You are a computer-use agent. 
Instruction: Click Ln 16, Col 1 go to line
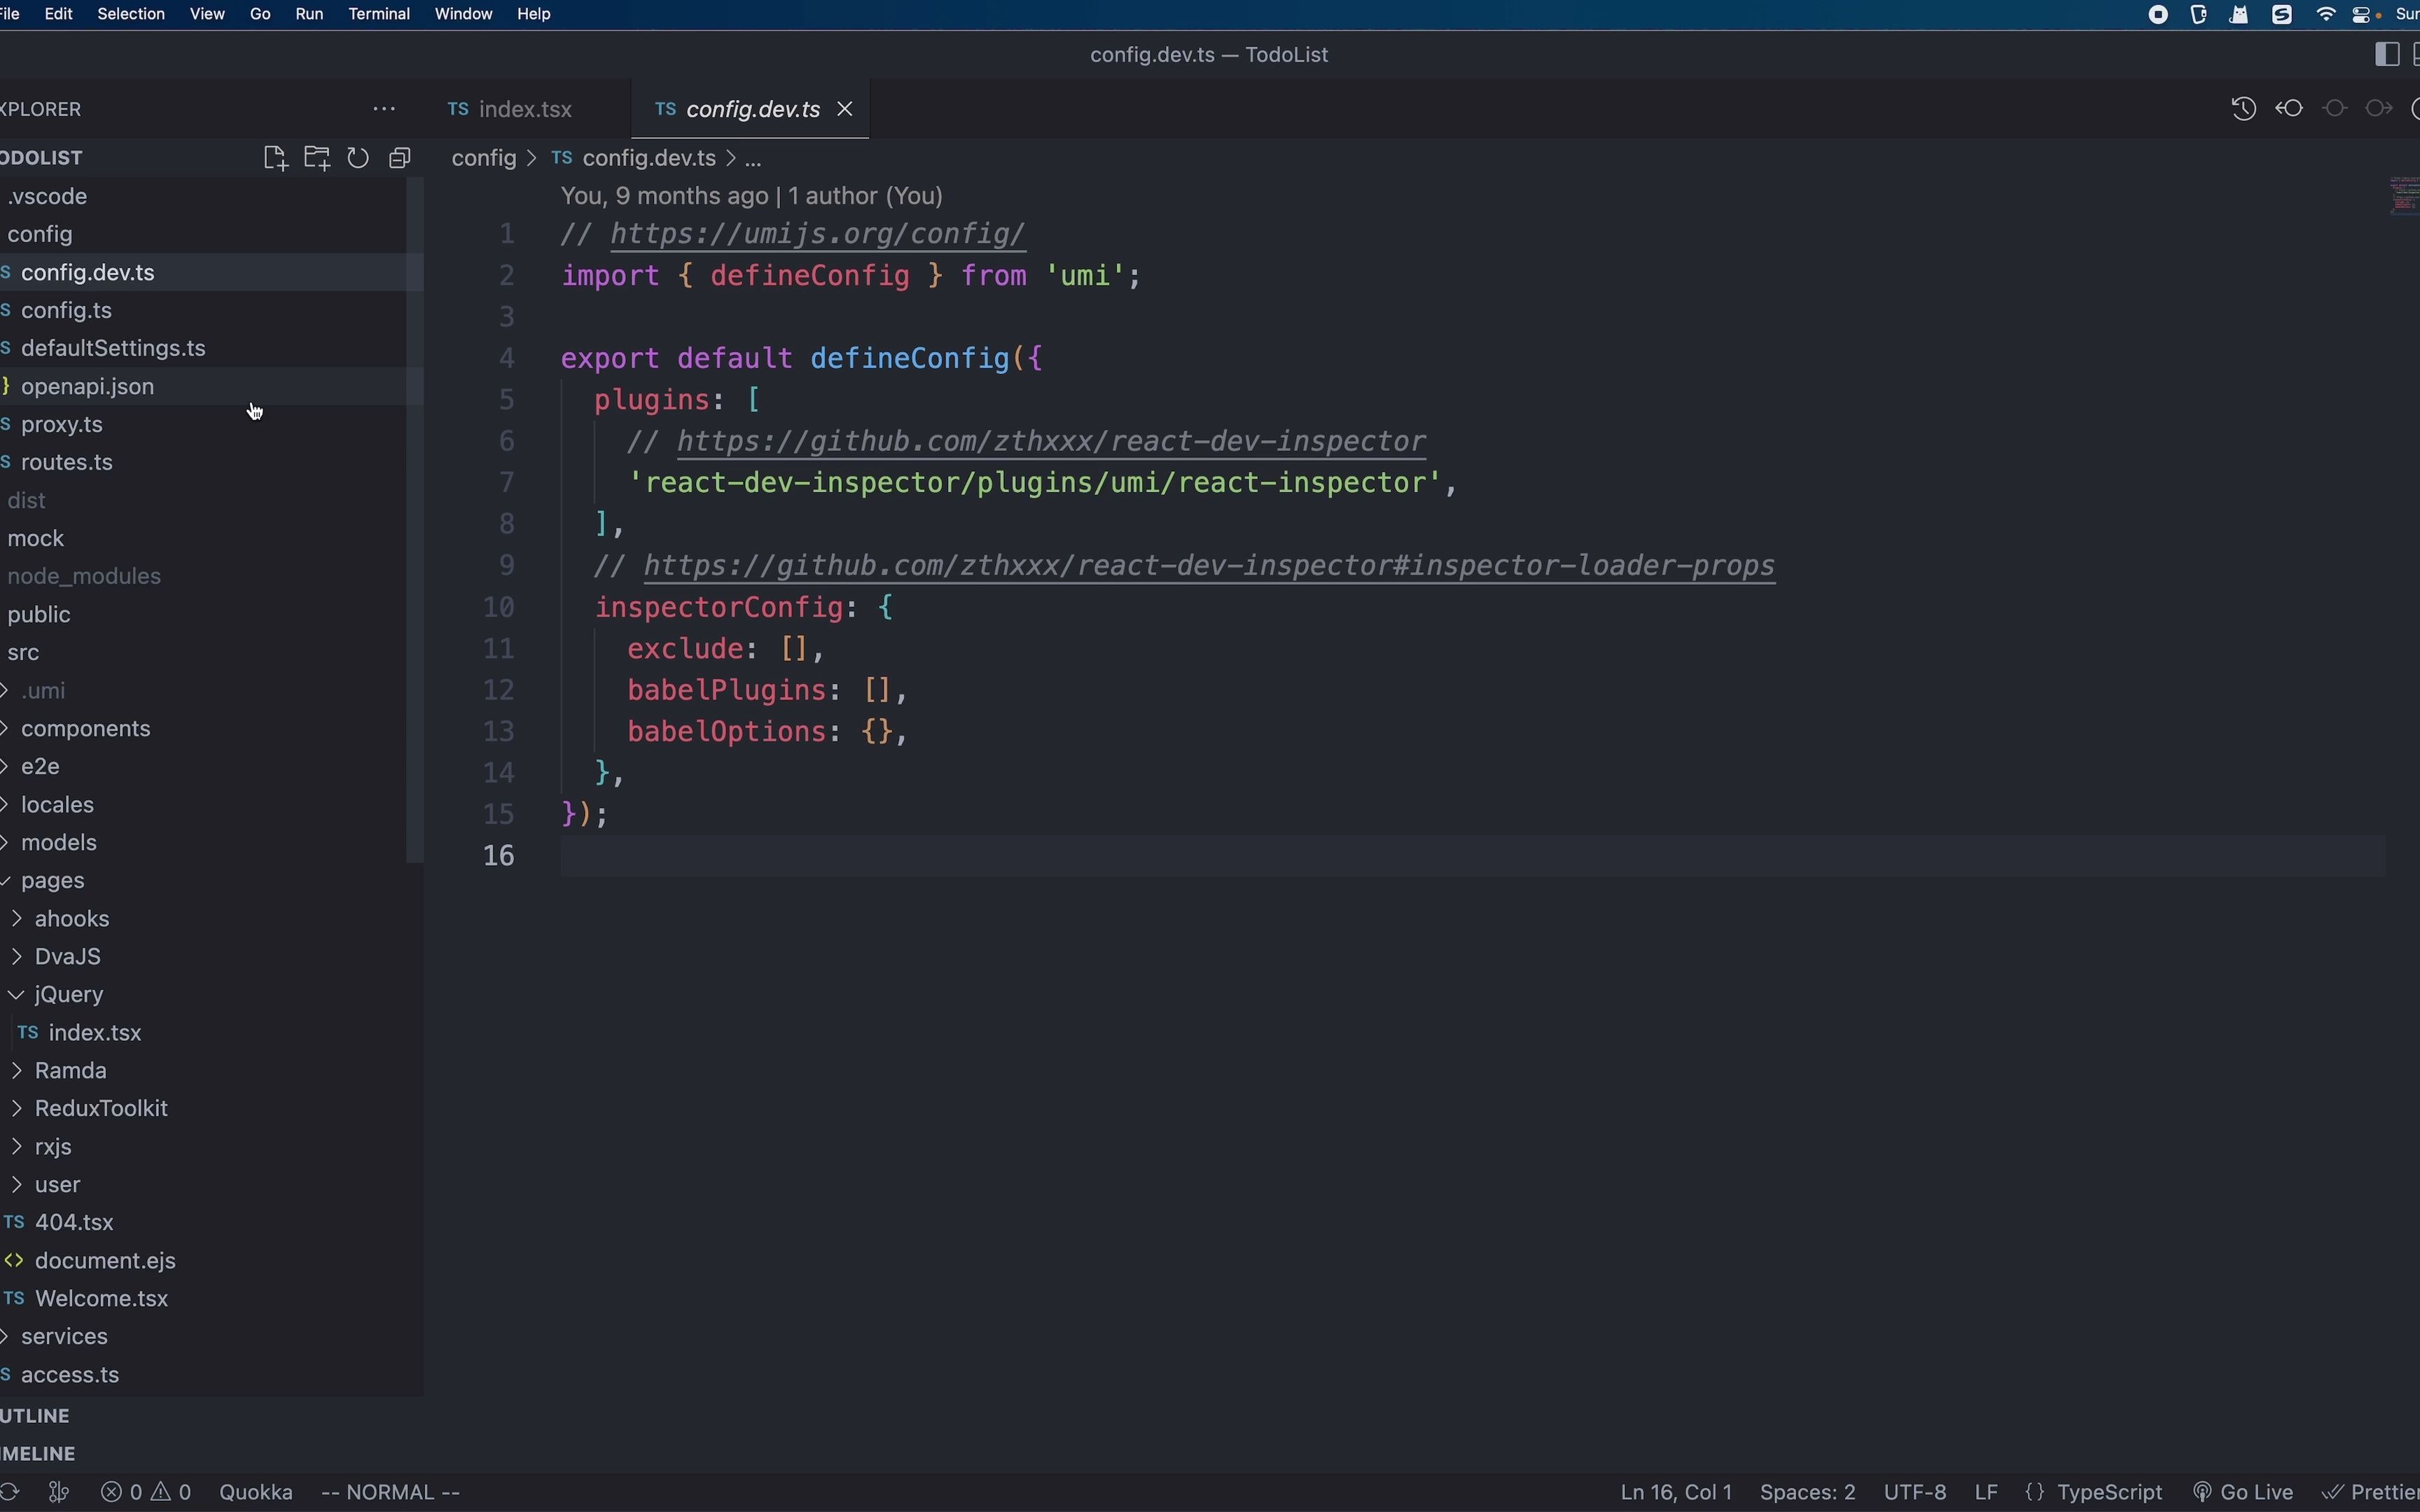(x=1676, y=1492)
